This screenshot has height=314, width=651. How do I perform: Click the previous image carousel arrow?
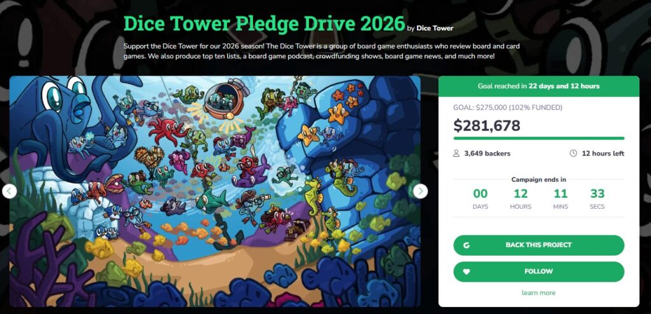(9, 192)
